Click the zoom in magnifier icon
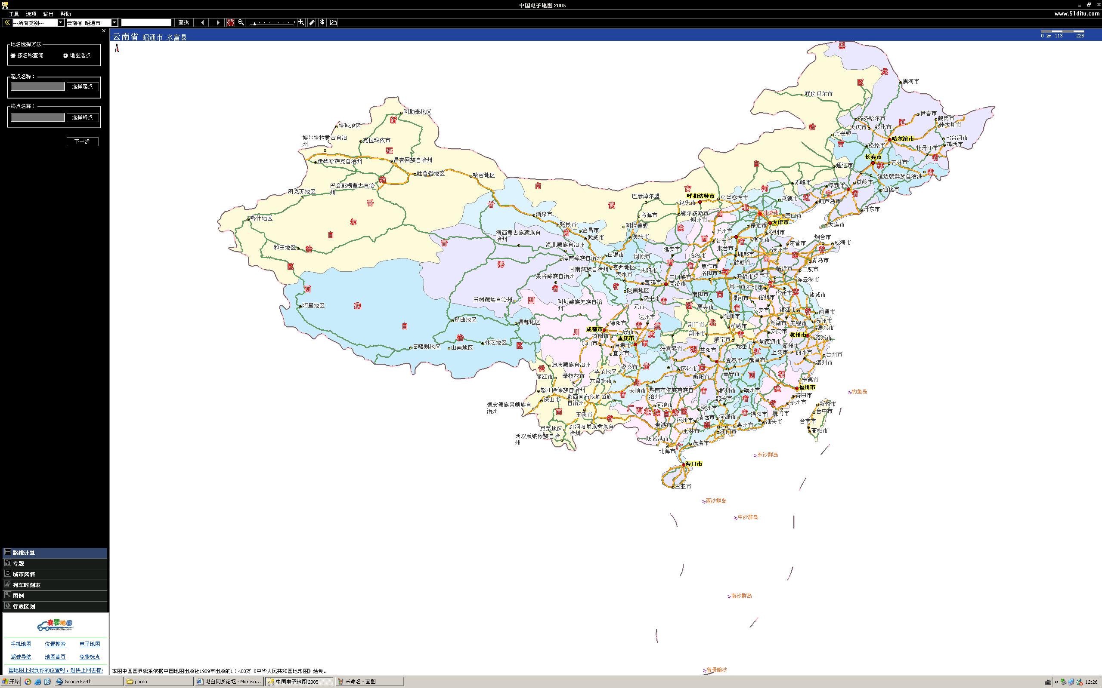Viewport: 1102px width, 688px height. (301, 22)
